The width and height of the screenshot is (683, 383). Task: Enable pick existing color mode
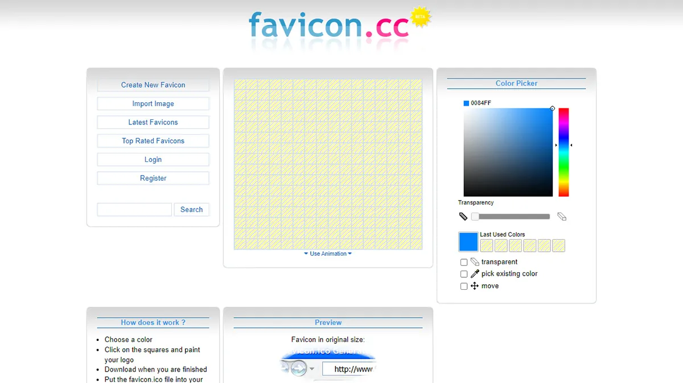click(464, 274)
